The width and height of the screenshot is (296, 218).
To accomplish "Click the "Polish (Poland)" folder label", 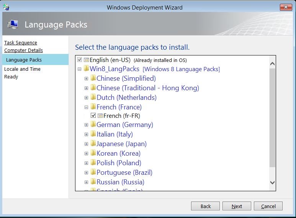I will pos(119,163).
